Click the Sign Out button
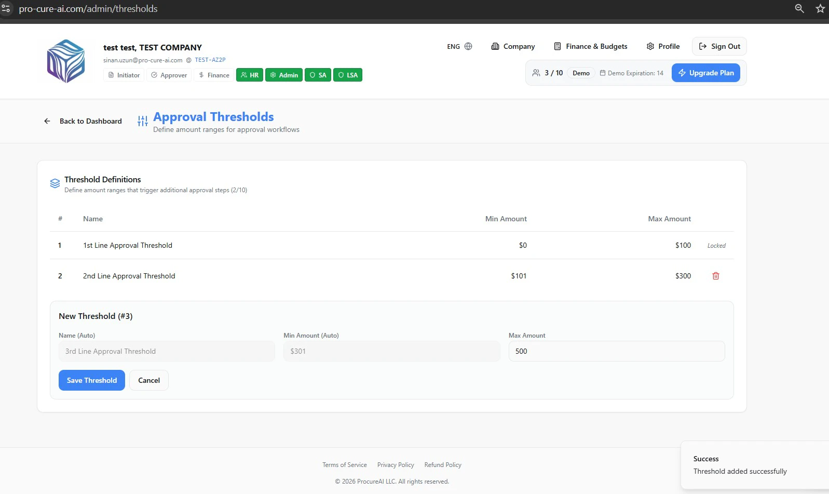 719,46
